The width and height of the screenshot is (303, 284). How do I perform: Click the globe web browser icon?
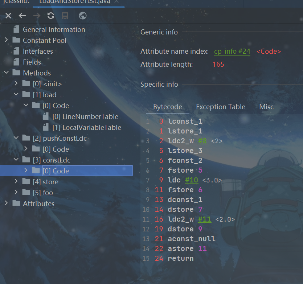click(83, 16)
